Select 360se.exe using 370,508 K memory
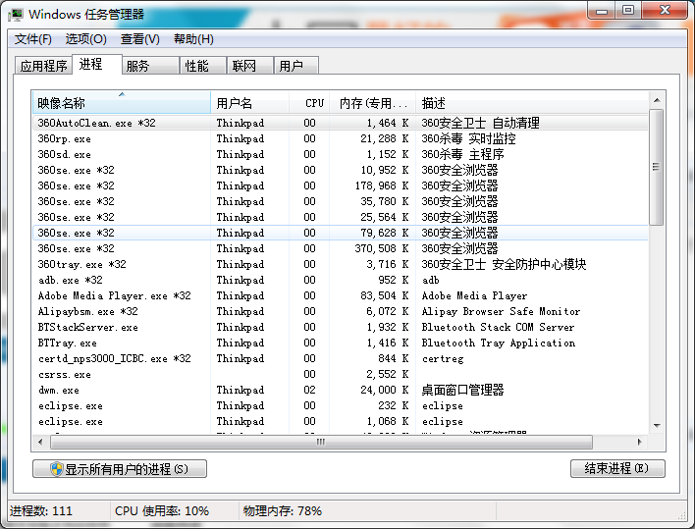The height and width of the screenshot is (529, 695). point(341,248)
